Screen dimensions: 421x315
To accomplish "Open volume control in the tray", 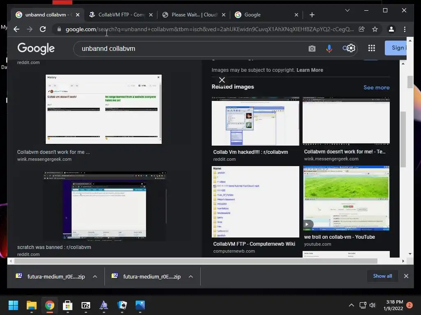I will click(372, 305).
